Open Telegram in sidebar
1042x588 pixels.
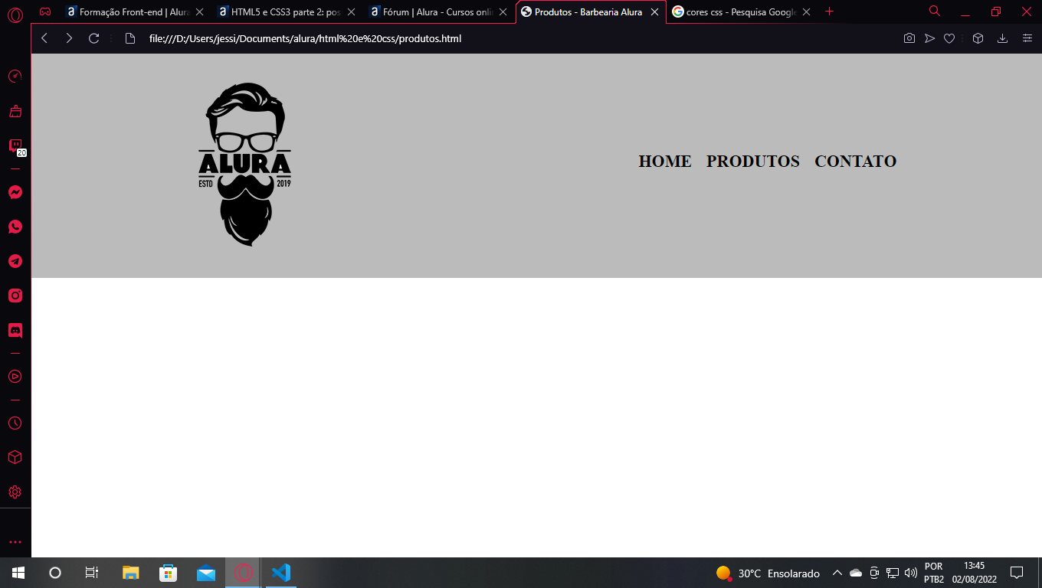tap(15, 261)
